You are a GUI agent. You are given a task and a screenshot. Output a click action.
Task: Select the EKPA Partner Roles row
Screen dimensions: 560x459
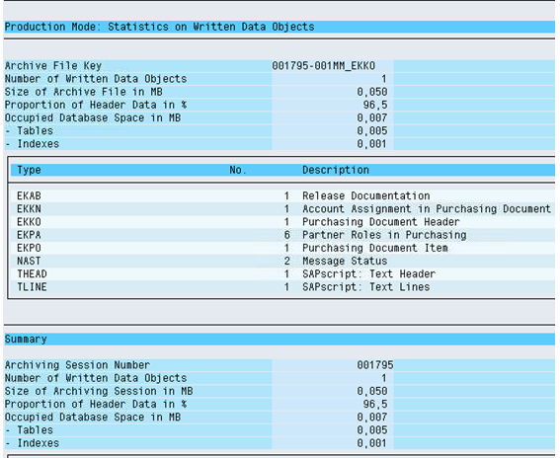pos(282,235)
